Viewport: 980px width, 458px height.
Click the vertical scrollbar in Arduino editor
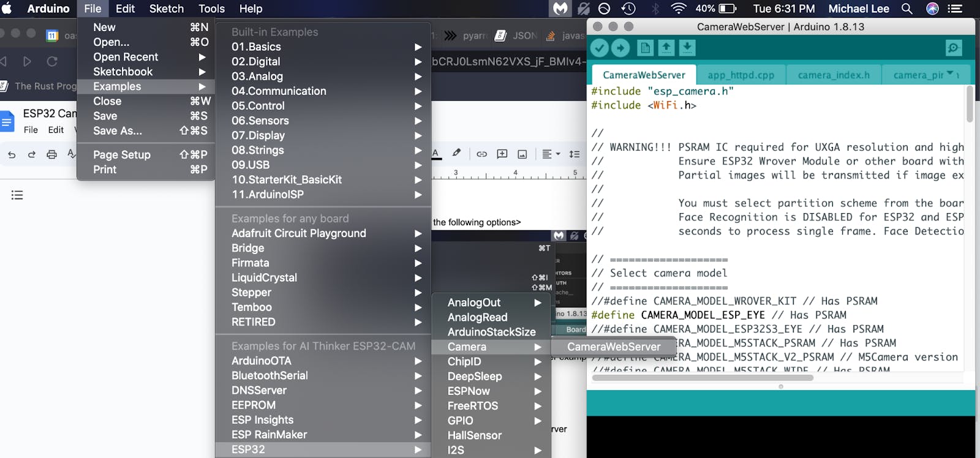pos(970,104)
